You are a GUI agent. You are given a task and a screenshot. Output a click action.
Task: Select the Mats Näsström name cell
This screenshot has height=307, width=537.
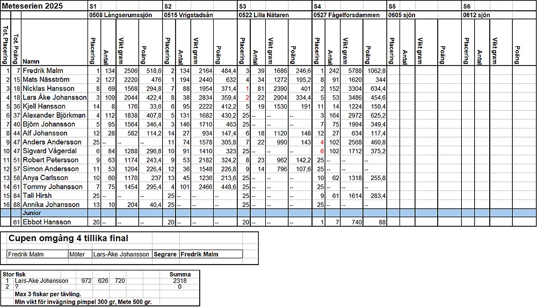pos(47,80)
